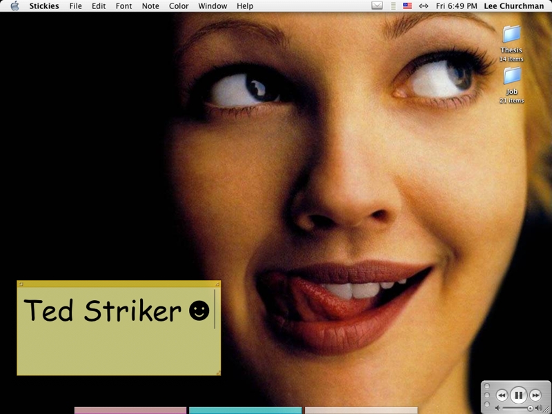Viewport: 552px width, 414px height.
Task: Click inside the Ted Striker note text
Action: [x=103, y=312]
